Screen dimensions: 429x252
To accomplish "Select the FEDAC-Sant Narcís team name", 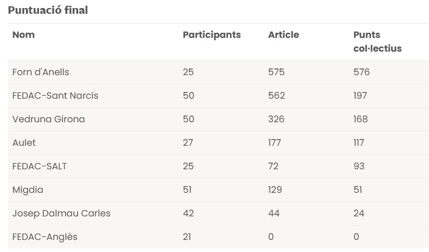I will 55,96.
